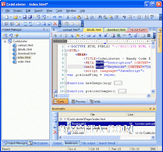The height and width of the screenshot is (152, 163).
Task: Click the line break arrow icon in editor toolbar
Action: coord(95,36)
